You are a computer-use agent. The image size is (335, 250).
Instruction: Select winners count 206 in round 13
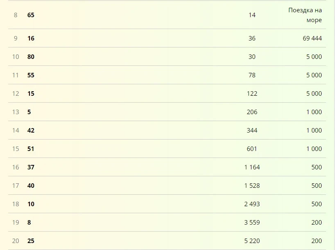pyautogui.click(x=252, y=112)
